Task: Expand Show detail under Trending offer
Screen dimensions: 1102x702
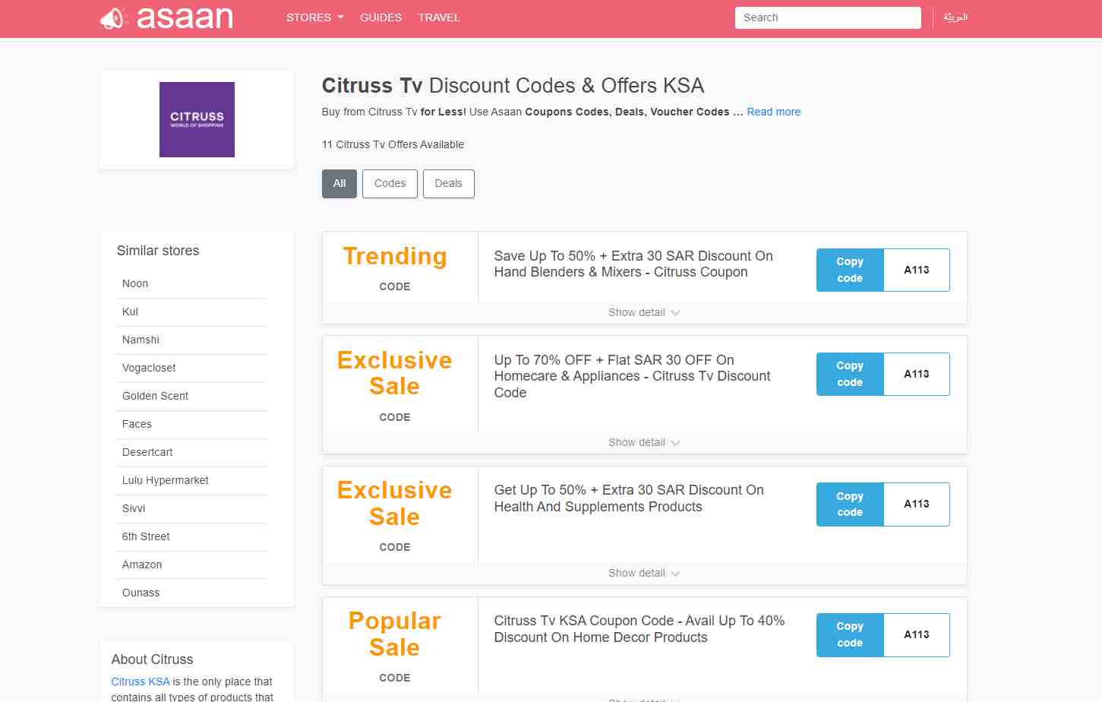Action: 643,312
